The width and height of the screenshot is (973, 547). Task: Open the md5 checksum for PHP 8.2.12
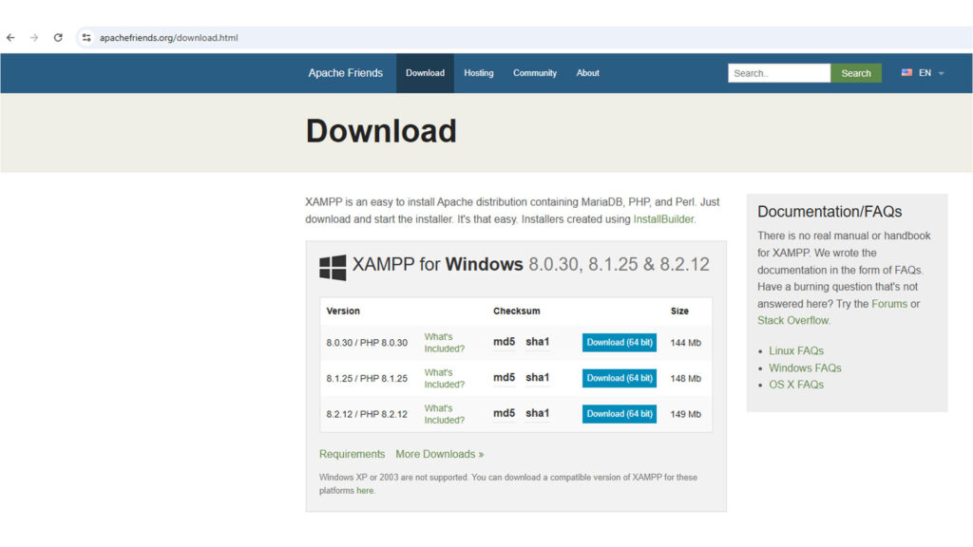[503, 414]
